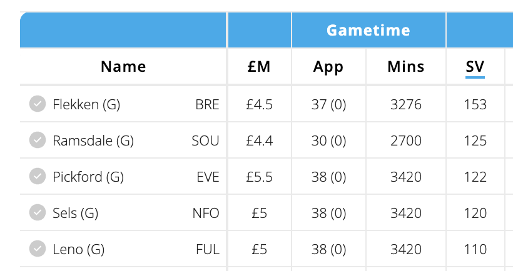The height and width of the screenshot is (271, 513).
Task: Toggle the checkmark beside Flekken (G)
Action: [38, 104]
